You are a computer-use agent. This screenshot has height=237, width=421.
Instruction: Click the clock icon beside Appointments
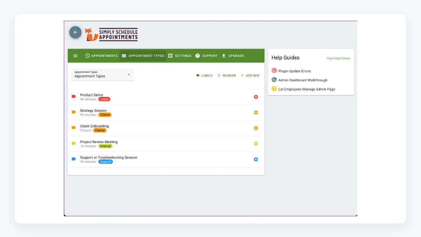pos(88,56)
